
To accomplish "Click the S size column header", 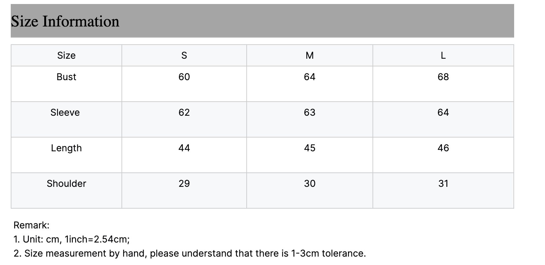I will [184, 55].
